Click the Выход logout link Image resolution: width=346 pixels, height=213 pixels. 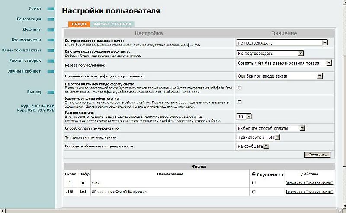(34, 92)
